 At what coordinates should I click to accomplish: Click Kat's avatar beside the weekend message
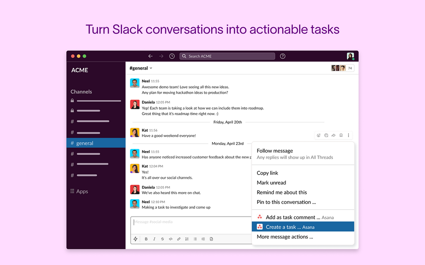click(x=135, y=132)
